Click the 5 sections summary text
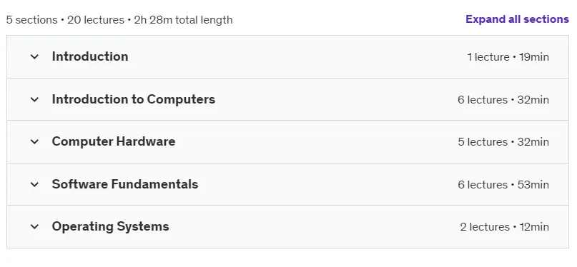This screenshot has height=267, width=577. (32, 19)
